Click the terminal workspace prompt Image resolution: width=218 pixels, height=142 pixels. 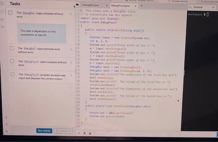(198, 14)
